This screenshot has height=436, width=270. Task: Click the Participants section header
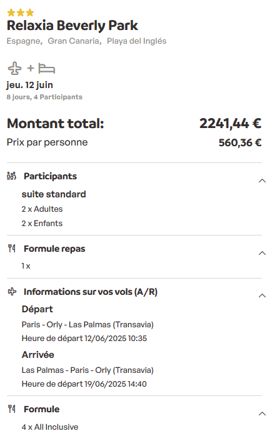coord(50,176)
